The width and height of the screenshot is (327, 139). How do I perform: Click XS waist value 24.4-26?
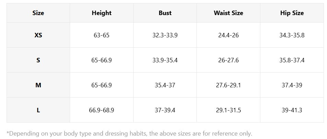228,35
